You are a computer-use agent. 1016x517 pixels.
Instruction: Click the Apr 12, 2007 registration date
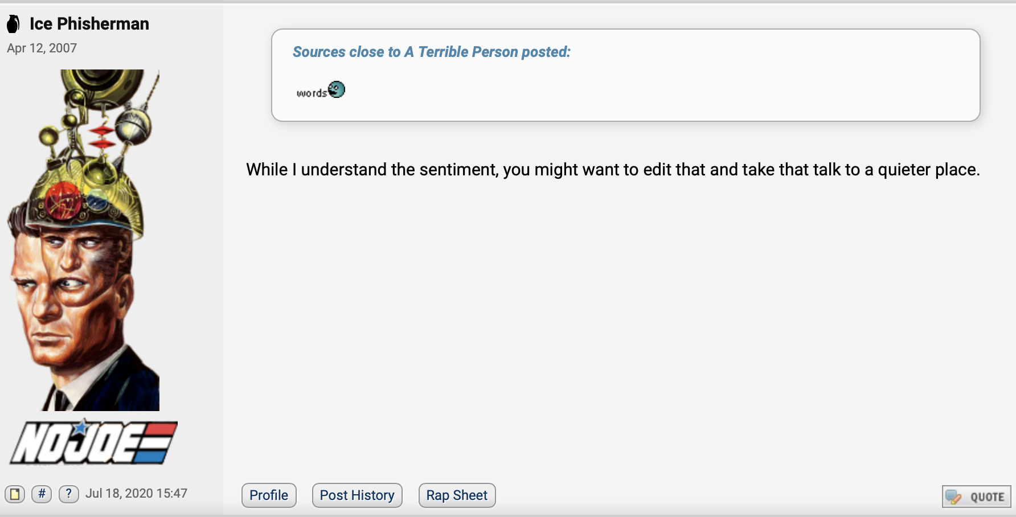[42, 48]
